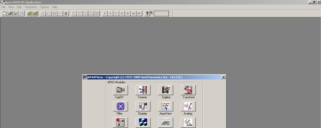Launch the Filter module
The image size is (321, 128).
(120, 106)
